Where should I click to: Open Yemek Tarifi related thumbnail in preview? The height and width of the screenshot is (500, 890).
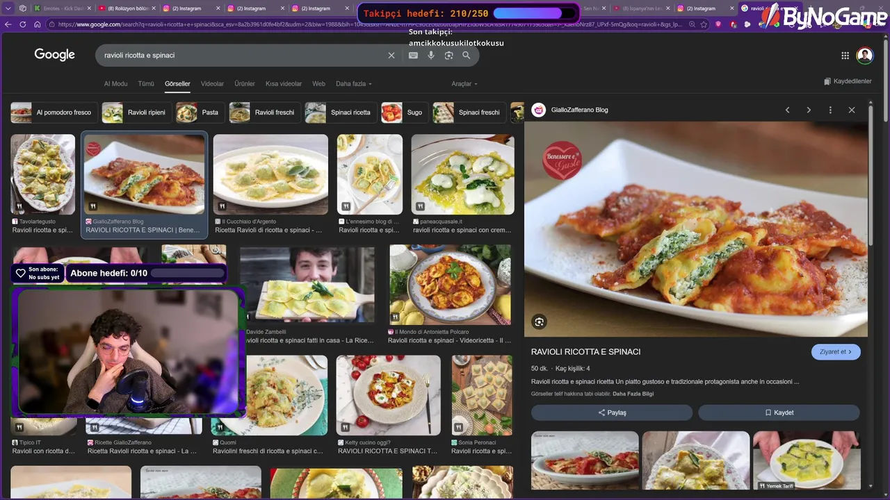807,460
